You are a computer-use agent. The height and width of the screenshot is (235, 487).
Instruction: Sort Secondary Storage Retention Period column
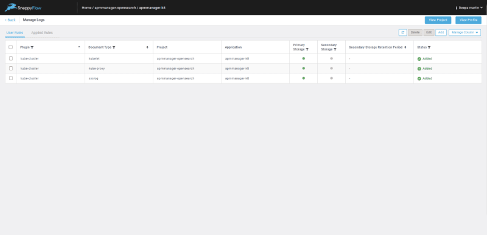[x=405, y=47]
